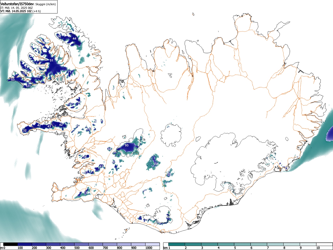
Task: Click the legend label '1000'
Action: 149,248
